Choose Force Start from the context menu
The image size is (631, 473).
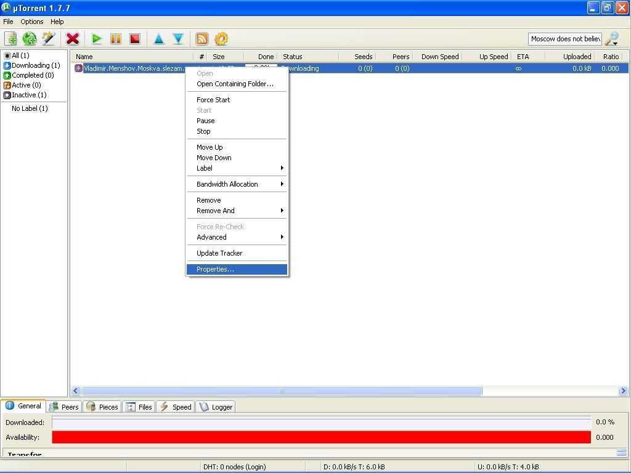(213, 100)
